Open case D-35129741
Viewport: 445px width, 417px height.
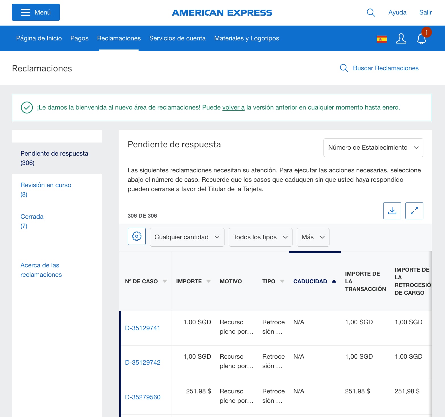(x=143, y=328)
